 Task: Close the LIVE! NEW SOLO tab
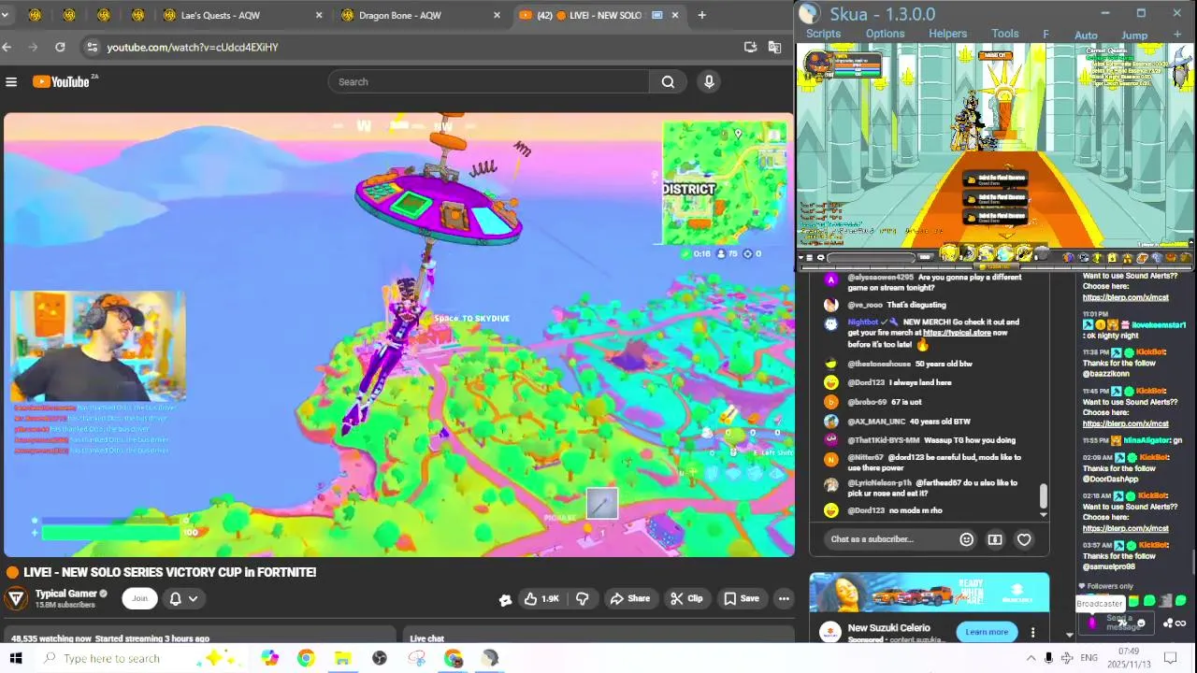point(675,15)
